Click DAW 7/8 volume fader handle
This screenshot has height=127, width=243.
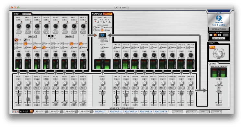pos(135,99)
